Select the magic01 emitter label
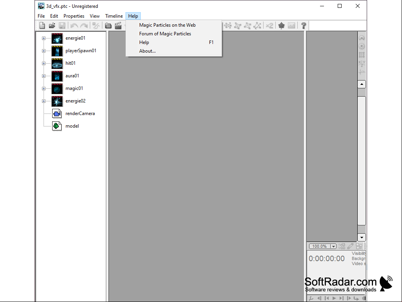 (x=74, y=88)
